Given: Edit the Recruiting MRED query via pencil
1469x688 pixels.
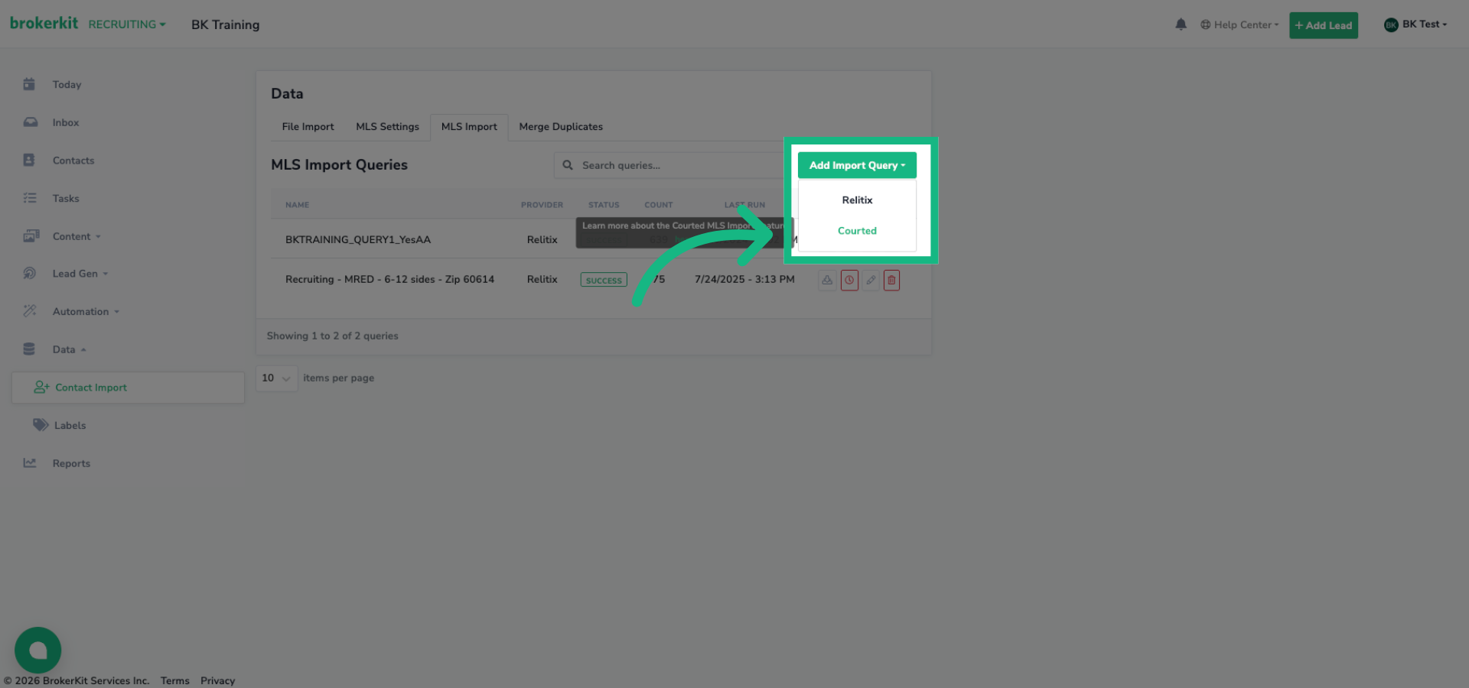Looking at the screenshot, I should coord(871,280).
